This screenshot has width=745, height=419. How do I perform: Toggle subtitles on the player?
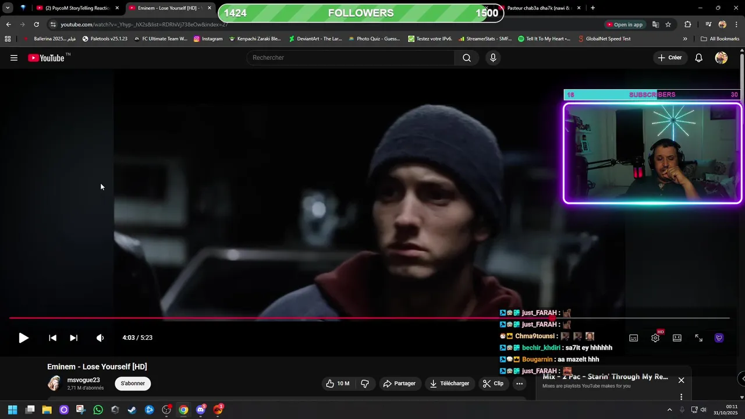click(633, 338)
